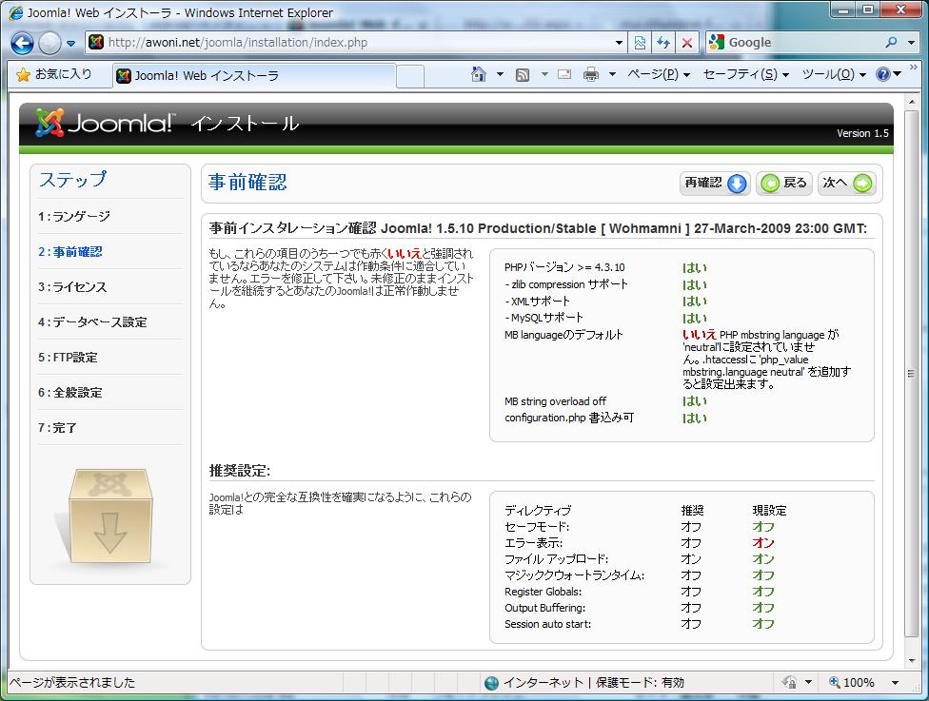The height and width of the screenshot is (701, 929).
Task: Click the 次へ (next) button
Action: [x=846, y=184]
